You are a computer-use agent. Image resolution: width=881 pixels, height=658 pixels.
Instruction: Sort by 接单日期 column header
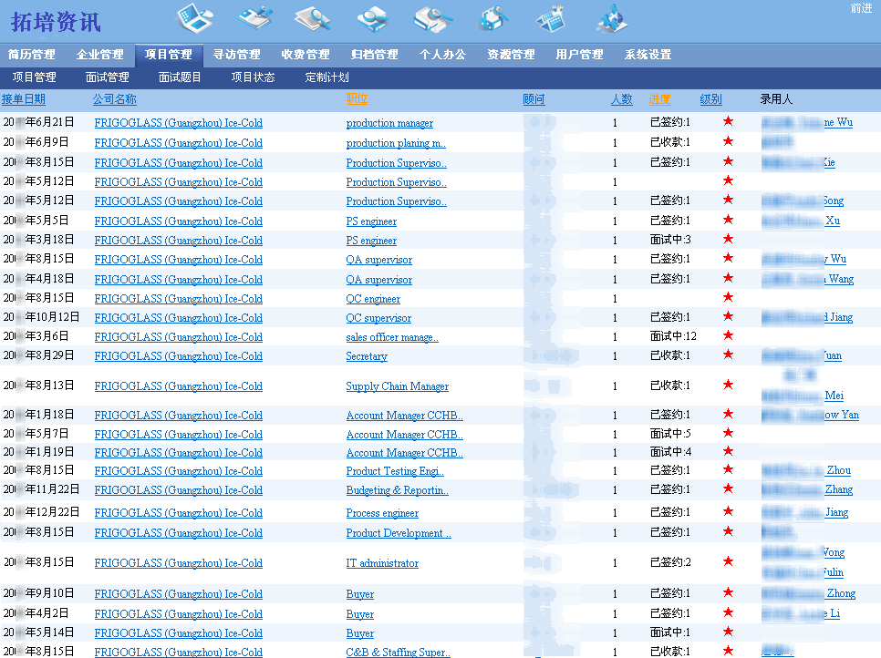[24, 99]
